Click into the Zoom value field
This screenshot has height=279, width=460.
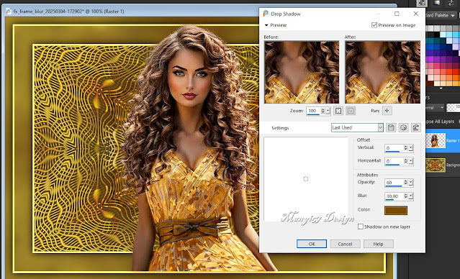coord(314,111)
